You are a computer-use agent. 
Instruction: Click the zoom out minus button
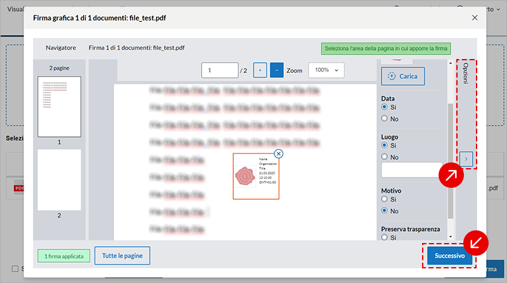[277, 70]
